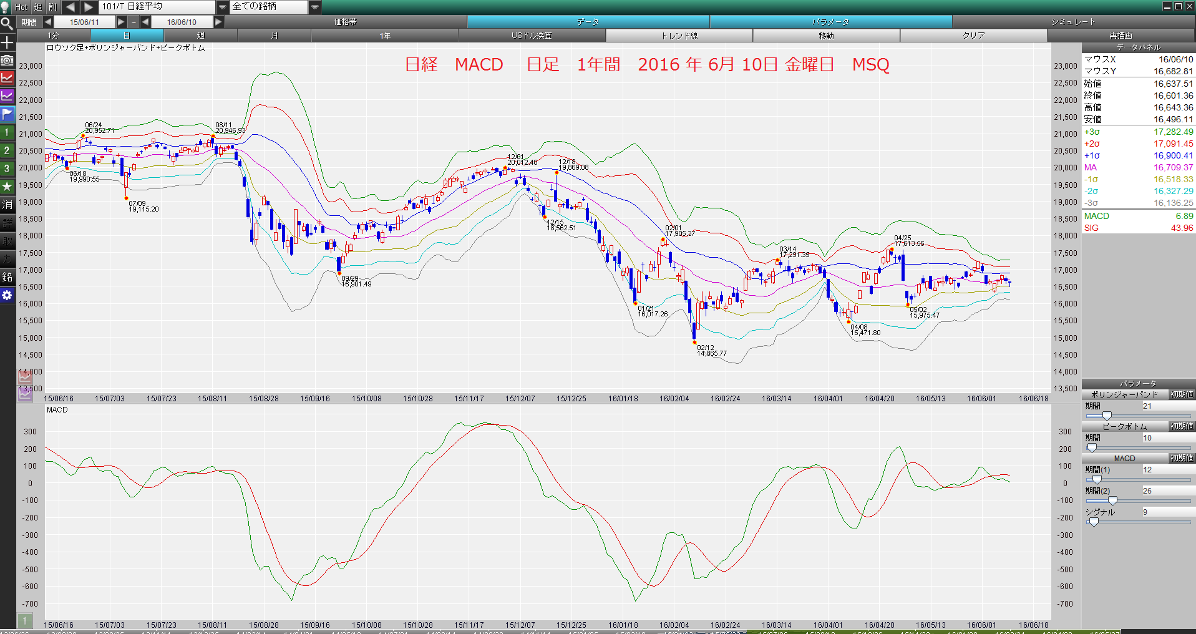The height and width of the screenshot is (634, 1196).
Task: Select the crosshair plus tool
Action: [x=7, y=42]
